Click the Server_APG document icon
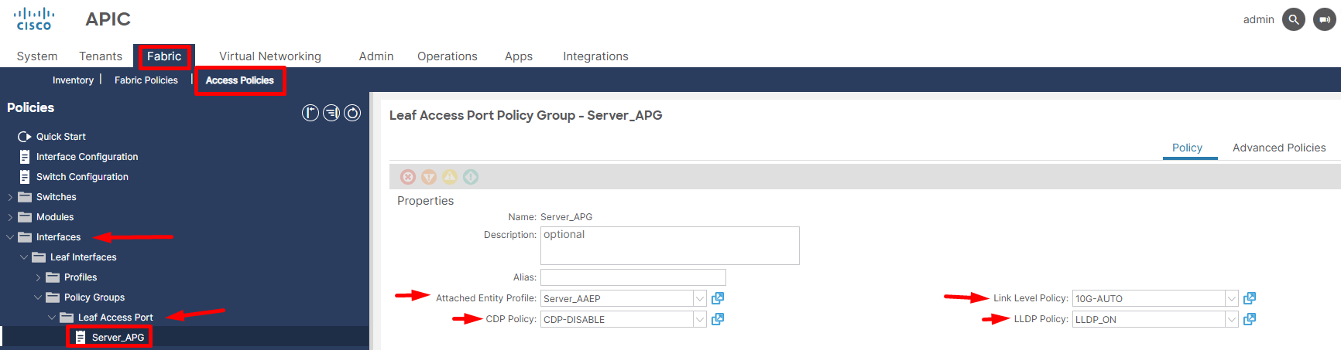 81,338
